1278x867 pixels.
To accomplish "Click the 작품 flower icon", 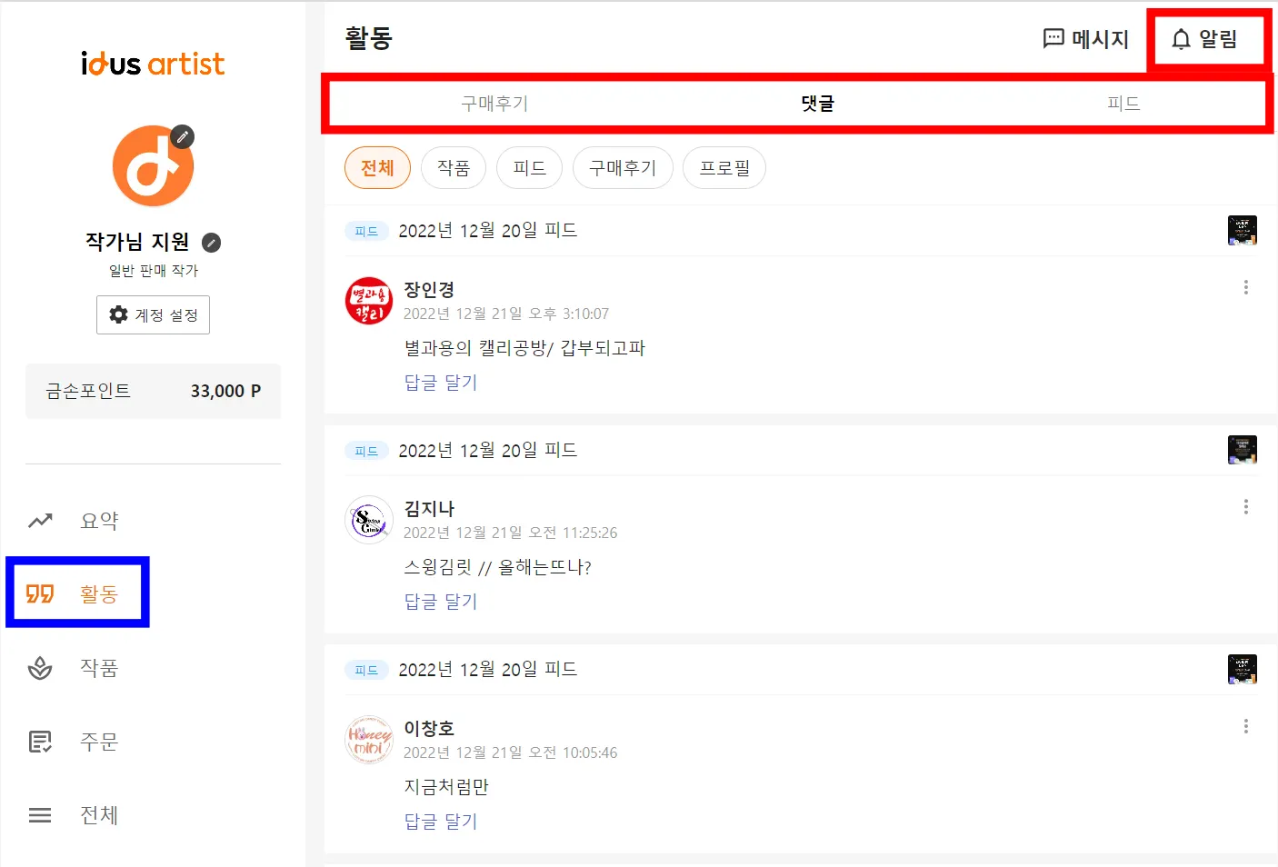I will (x=40, y=668).
